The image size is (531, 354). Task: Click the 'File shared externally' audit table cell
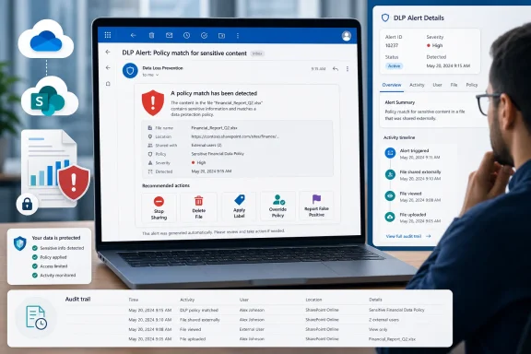click(x=200, y=320)
